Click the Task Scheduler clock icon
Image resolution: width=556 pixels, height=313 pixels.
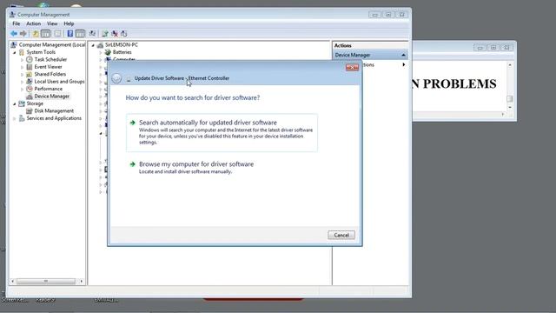pos(30,59)
